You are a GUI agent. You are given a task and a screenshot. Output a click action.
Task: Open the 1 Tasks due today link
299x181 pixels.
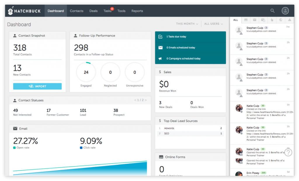point(176,37)
